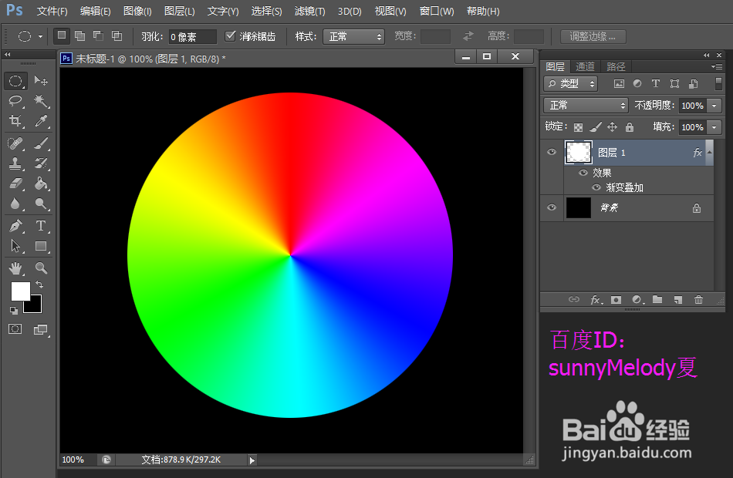Switch to the 路径 tab
Image resolution: width=733 pixels, height=478 pixels.
pos(616,67)
